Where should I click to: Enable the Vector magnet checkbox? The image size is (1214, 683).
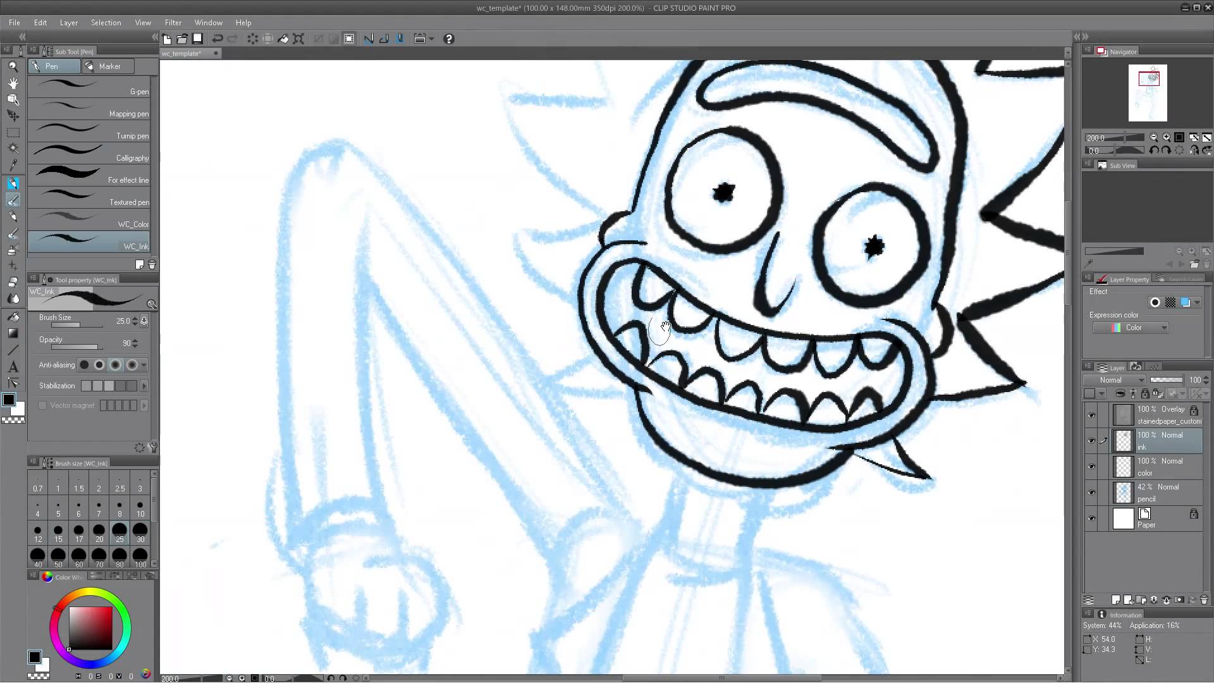[42, 405]
